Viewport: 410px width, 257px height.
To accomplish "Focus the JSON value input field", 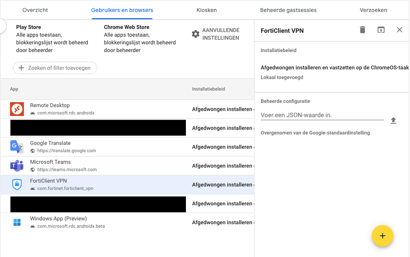I will point(322,115).
